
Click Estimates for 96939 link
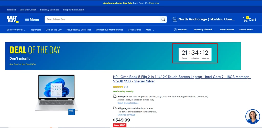click(x=126, y=115)
